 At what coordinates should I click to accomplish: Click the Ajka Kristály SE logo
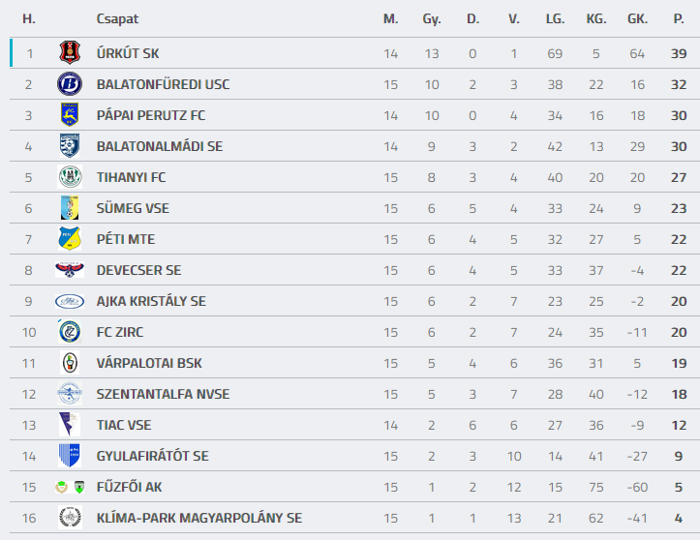point(69,301)
